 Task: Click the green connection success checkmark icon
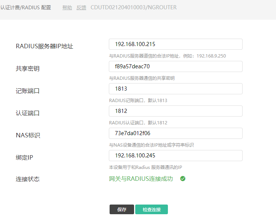tap(182, 179)
